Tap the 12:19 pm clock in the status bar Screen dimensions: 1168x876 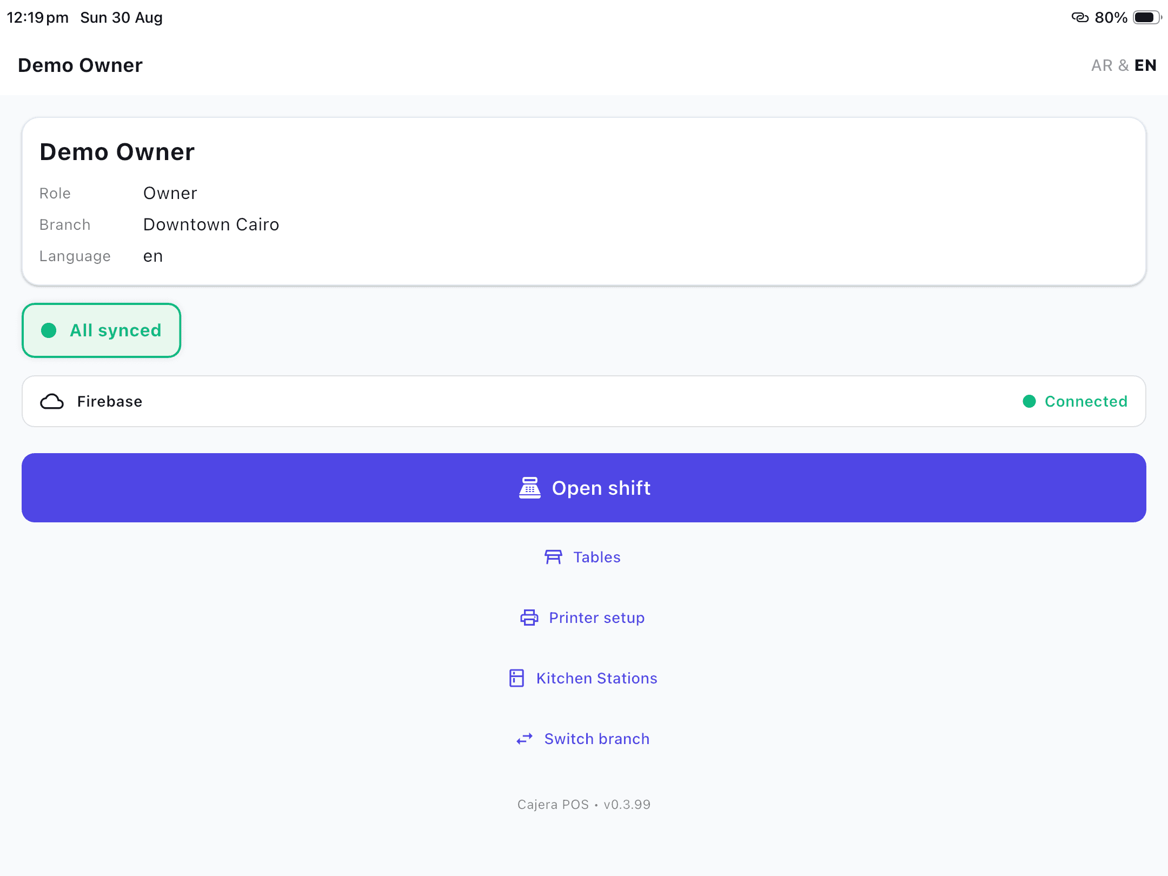tap(37, 17)
